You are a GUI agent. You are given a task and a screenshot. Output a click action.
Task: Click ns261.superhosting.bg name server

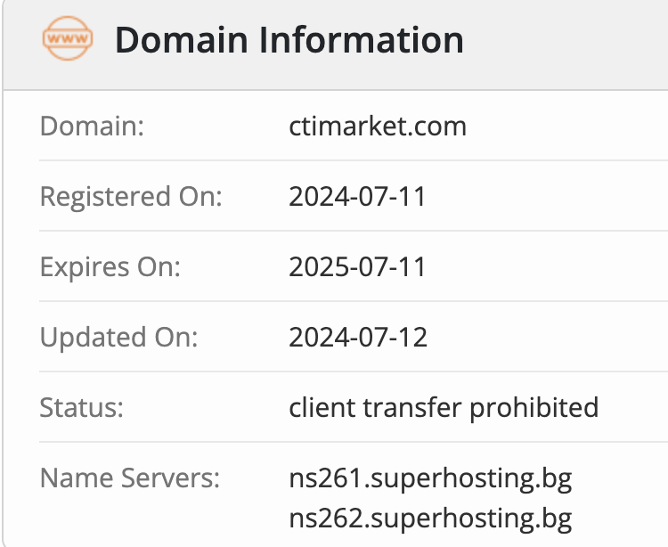[x=430, y=478]
